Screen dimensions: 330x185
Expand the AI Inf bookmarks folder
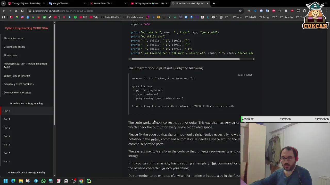click(x=238, y=17)
